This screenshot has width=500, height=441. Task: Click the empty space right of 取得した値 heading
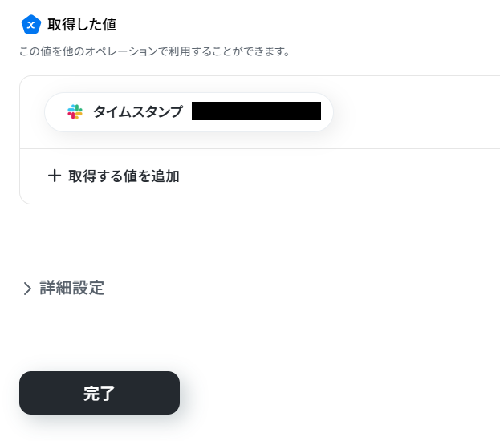(x=321, y=25)
